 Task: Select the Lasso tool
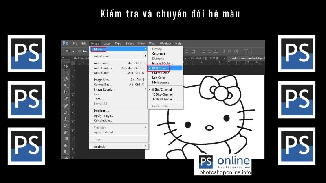click(x=66, y=79)
